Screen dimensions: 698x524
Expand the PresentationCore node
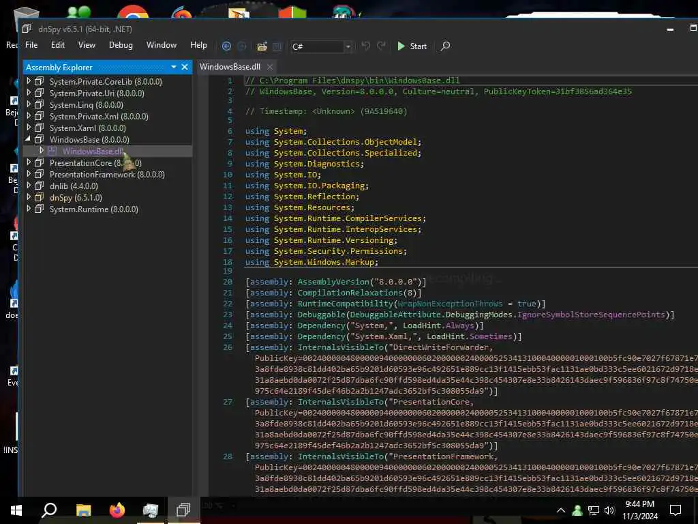[x=29, y=162]
